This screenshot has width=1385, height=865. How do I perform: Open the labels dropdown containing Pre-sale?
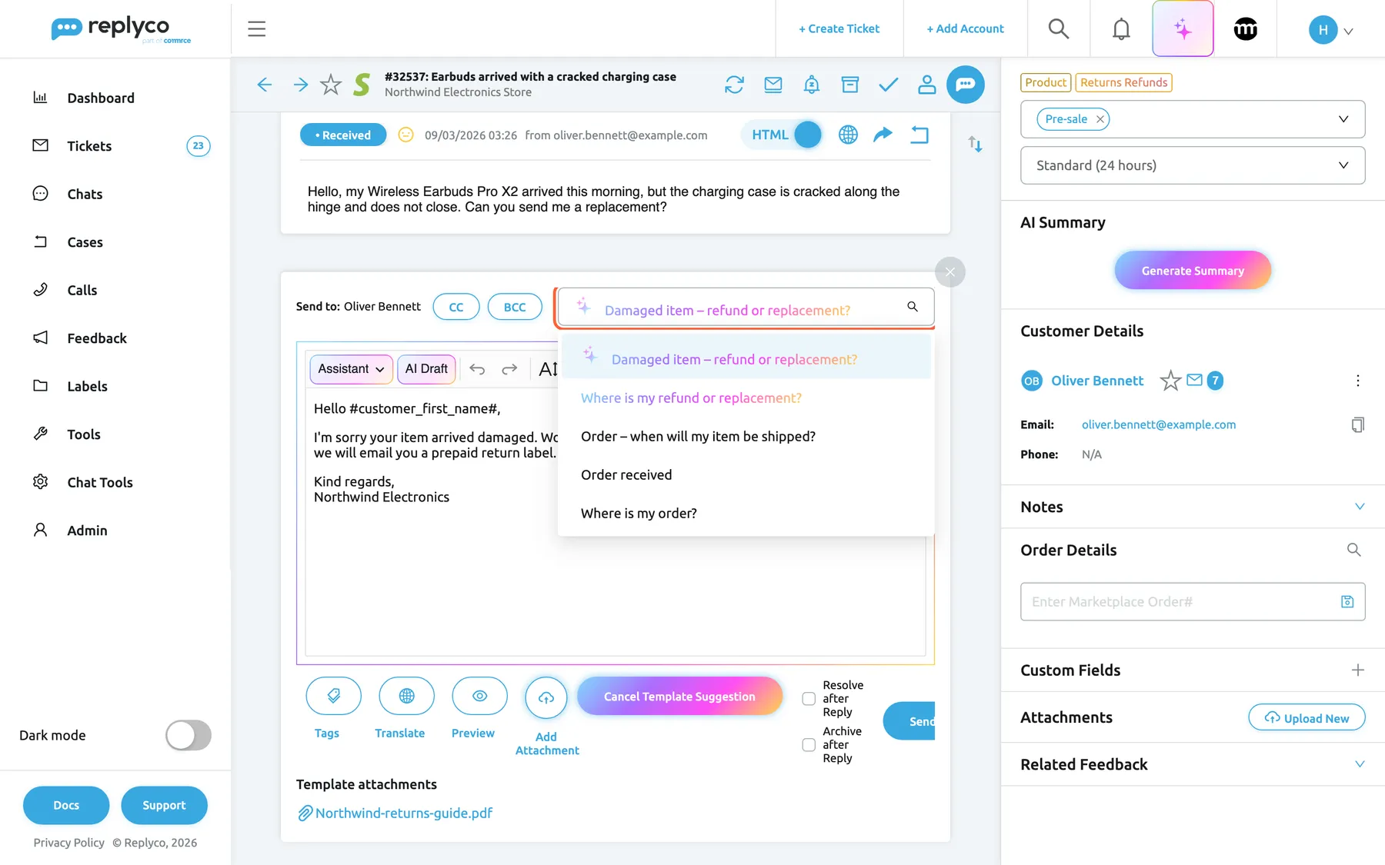1193,119
